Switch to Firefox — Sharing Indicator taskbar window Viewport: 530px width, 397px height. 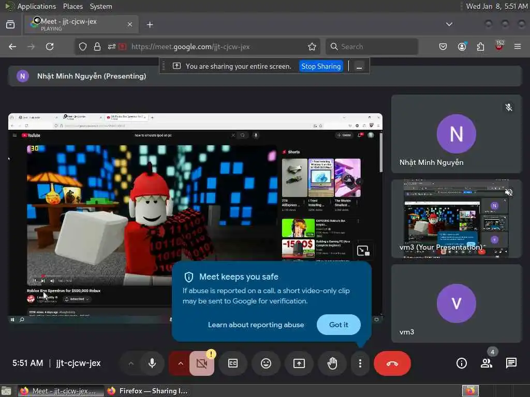coord(148,391)
